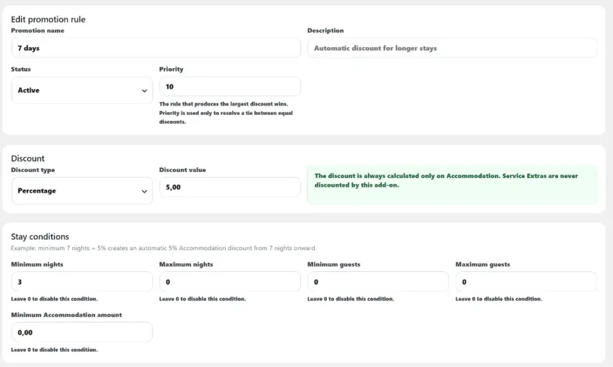This screenshot has width=613, height=367.
Task: Click the Edit promotion rule heading
Action: coord(48,20)
